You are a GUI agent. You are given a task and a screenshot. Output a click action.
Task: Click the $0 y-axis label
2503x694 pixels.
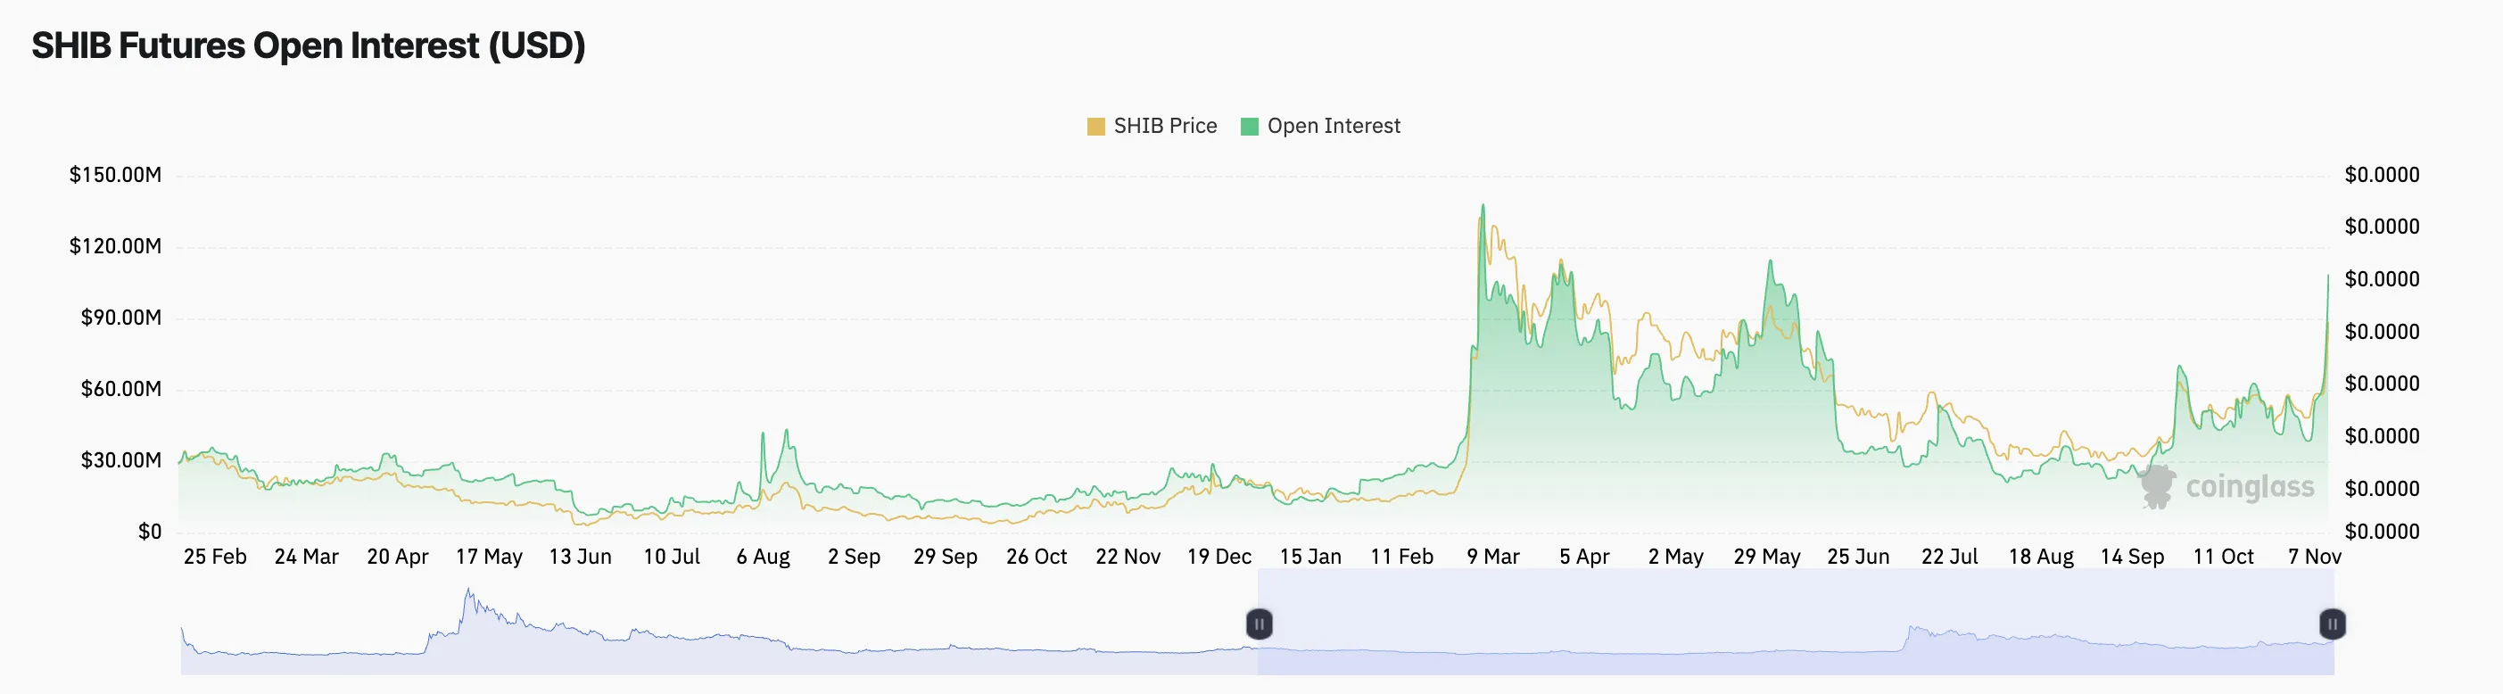click(150, 532)
